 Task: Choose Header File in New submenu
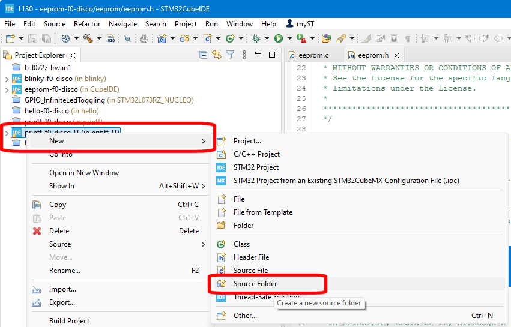[360, 257]
